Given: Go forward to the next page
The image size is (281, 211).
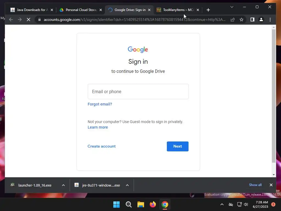Looking at the screenshot, I should pyautogui.click(x=20, y=20).
